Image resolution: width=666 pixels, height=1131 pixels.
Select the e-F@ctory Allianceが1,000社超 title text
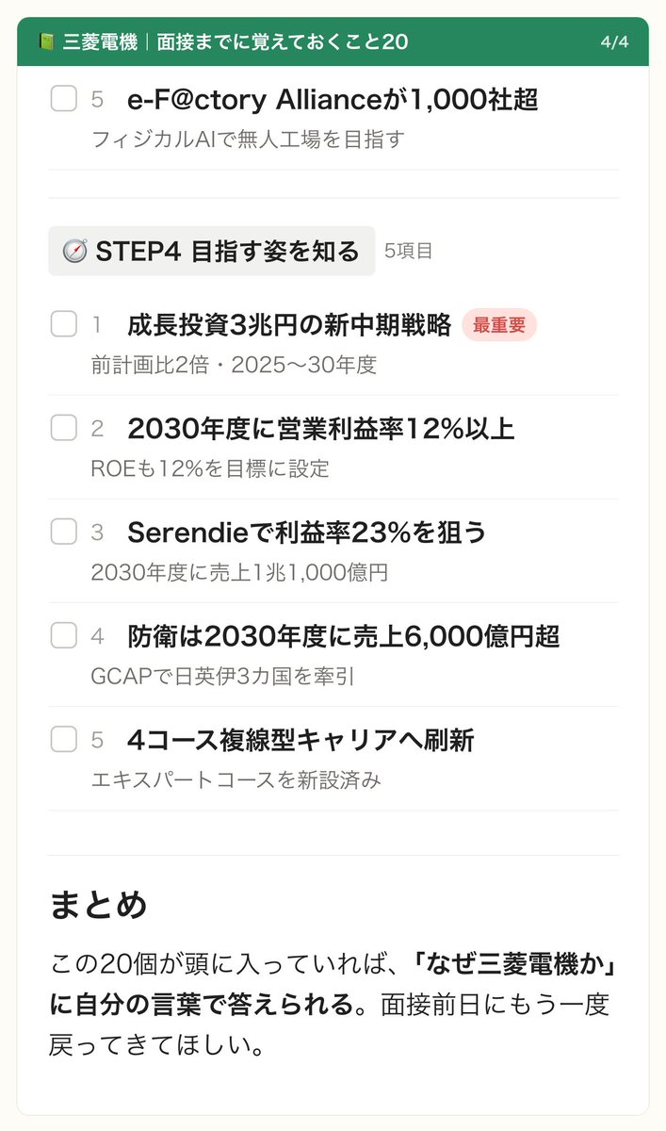pyautogui.click(x=333, y=99)
